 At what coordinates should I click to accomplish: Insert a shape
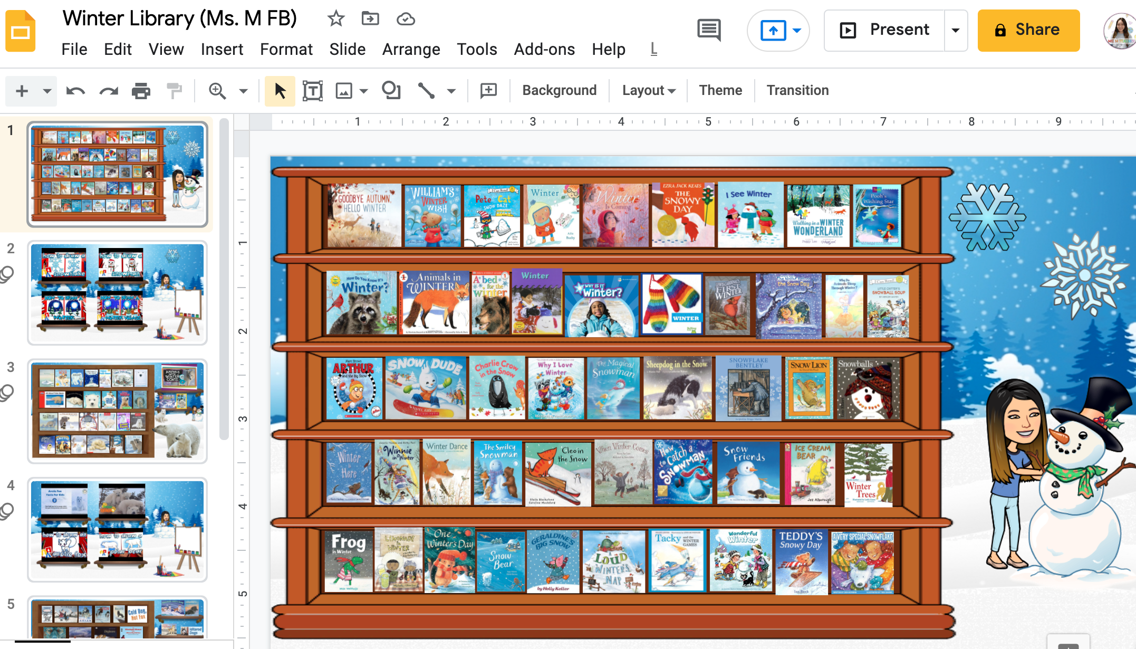click(391, 90)
